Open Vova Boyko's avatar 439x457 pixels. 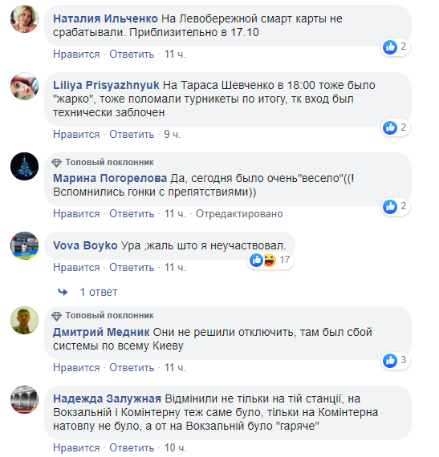pos(25,245)
